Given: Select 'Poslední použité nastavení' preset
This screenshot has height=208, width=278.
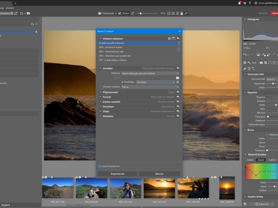Looking at the screenshot, I should point(138,43).
